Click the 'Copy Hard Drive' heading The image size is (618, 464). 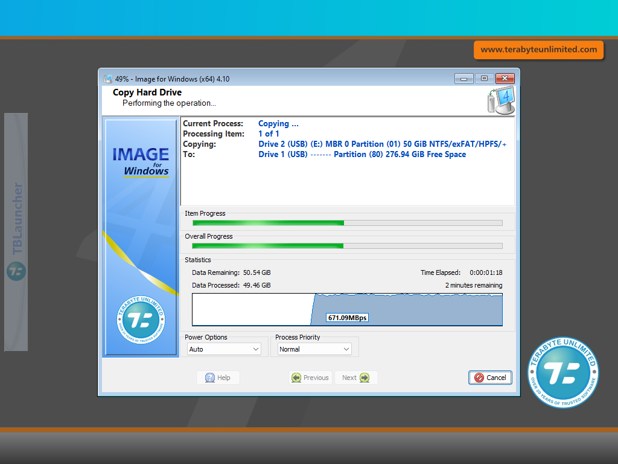147,92
